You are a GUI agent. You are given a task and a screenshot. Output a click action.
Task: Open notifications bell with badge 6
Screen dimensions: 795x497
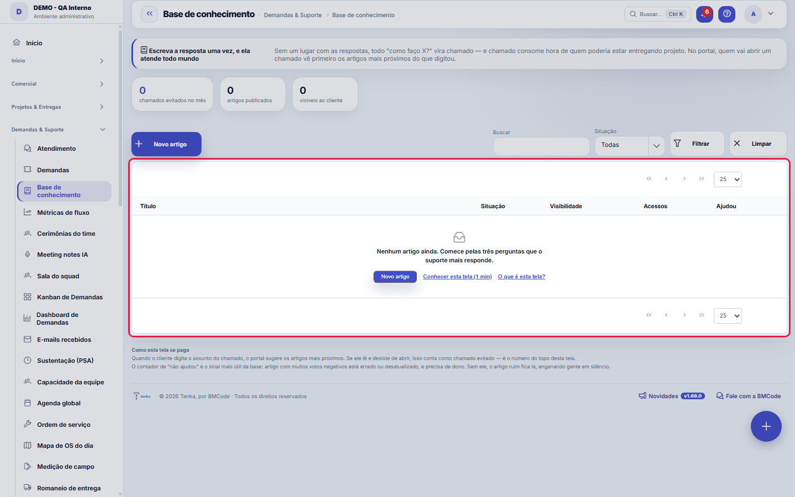click(x=704, y=14)
